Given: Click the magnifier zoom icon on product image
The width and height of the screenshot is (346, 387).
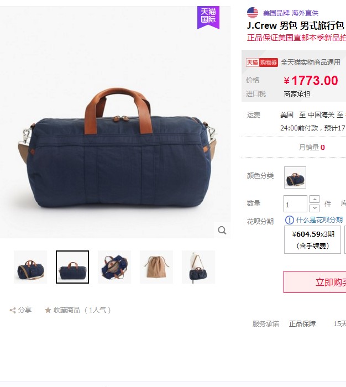Looking at the screenshot, I should (222, 231).
